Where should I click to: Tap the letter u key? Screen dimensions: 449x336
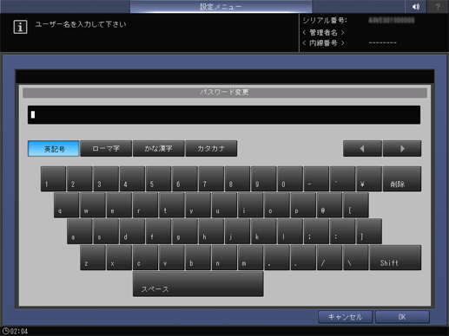pyautogui.click(x=224, y=205)
